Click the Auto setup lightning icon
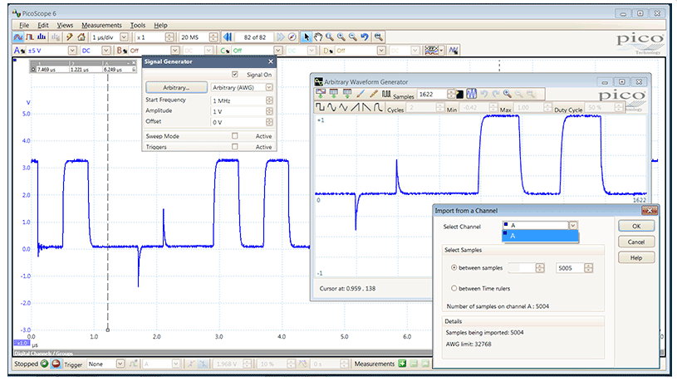This screenshot has width=677, height=381. point(69,37)
